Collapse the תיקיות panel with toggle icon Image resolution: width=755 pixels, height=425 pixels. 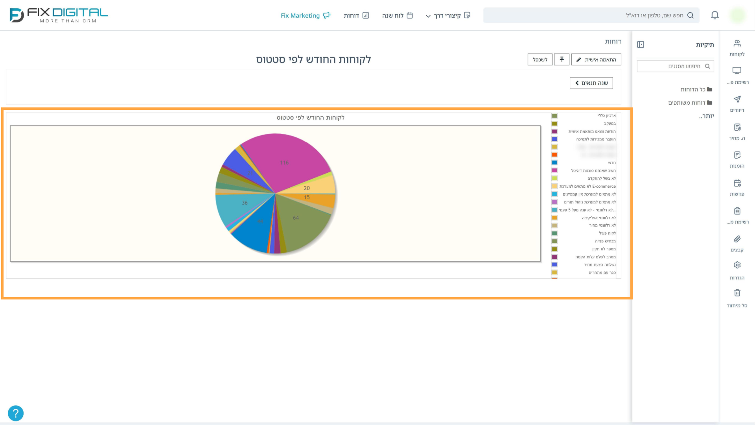tap(641, 44)
